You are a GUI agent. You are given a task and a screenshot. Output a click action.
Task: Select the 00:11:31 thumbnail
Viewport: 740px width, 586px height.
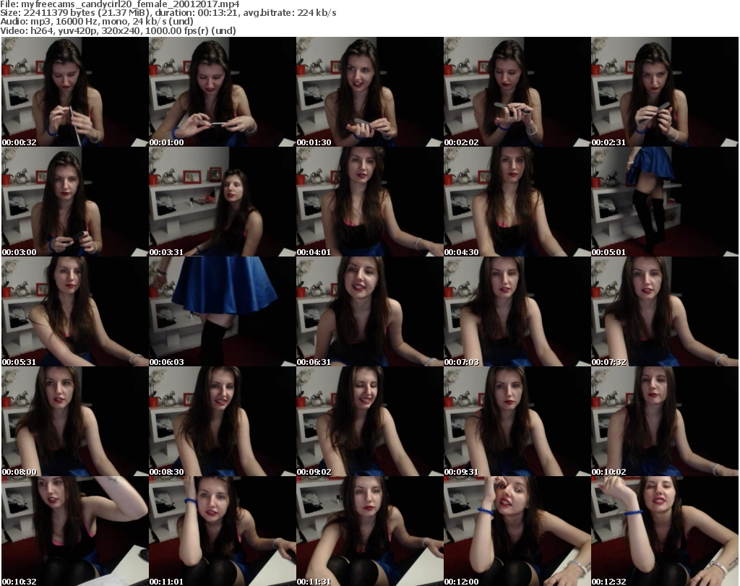click(369, 531)
